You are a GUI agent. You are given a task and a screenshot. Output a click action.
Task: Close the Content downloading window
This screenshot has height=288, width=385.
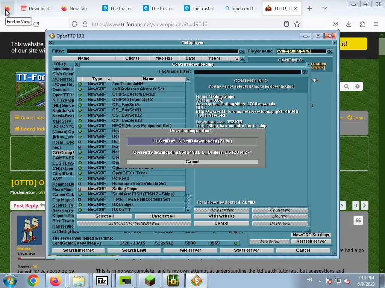[x=76, y=64]
